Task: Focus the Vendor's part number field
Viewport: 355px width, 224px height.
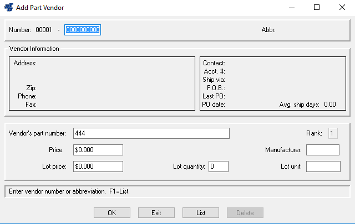Action: tap(151, 133)
